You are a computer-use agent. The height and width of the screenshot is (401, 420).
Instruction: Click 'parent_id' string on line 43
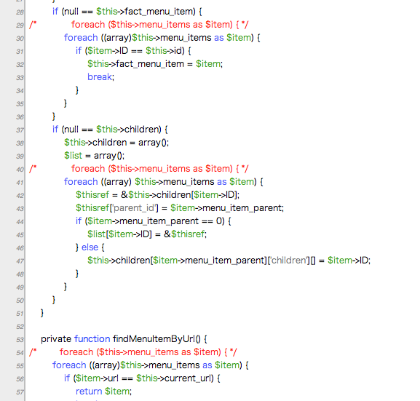(135, 208)
